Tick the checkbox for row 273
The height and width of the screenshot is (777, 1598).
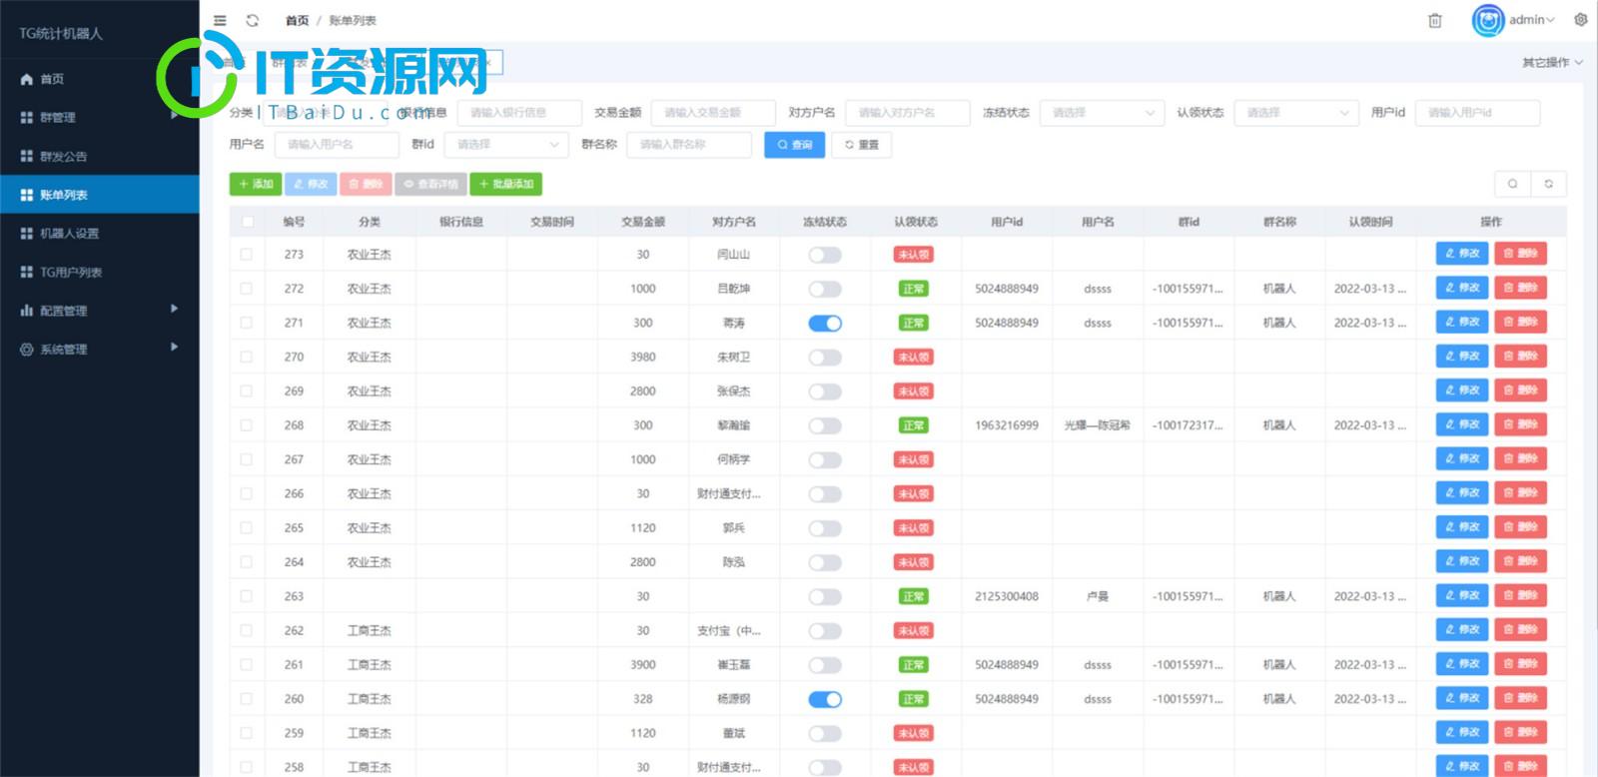(x=247, y=255)
